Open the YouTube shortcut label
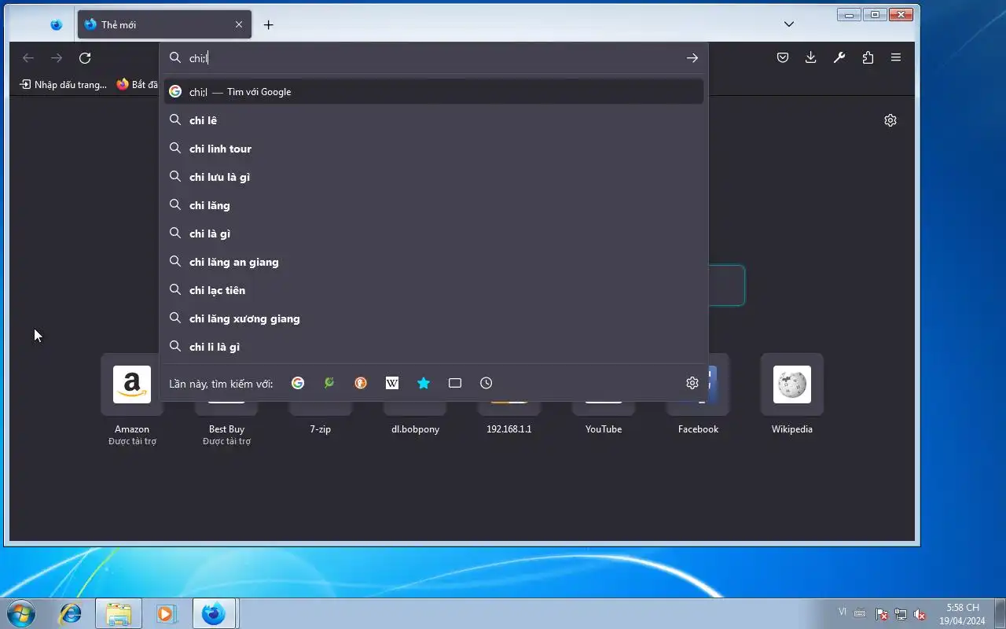 coord(604,429)
